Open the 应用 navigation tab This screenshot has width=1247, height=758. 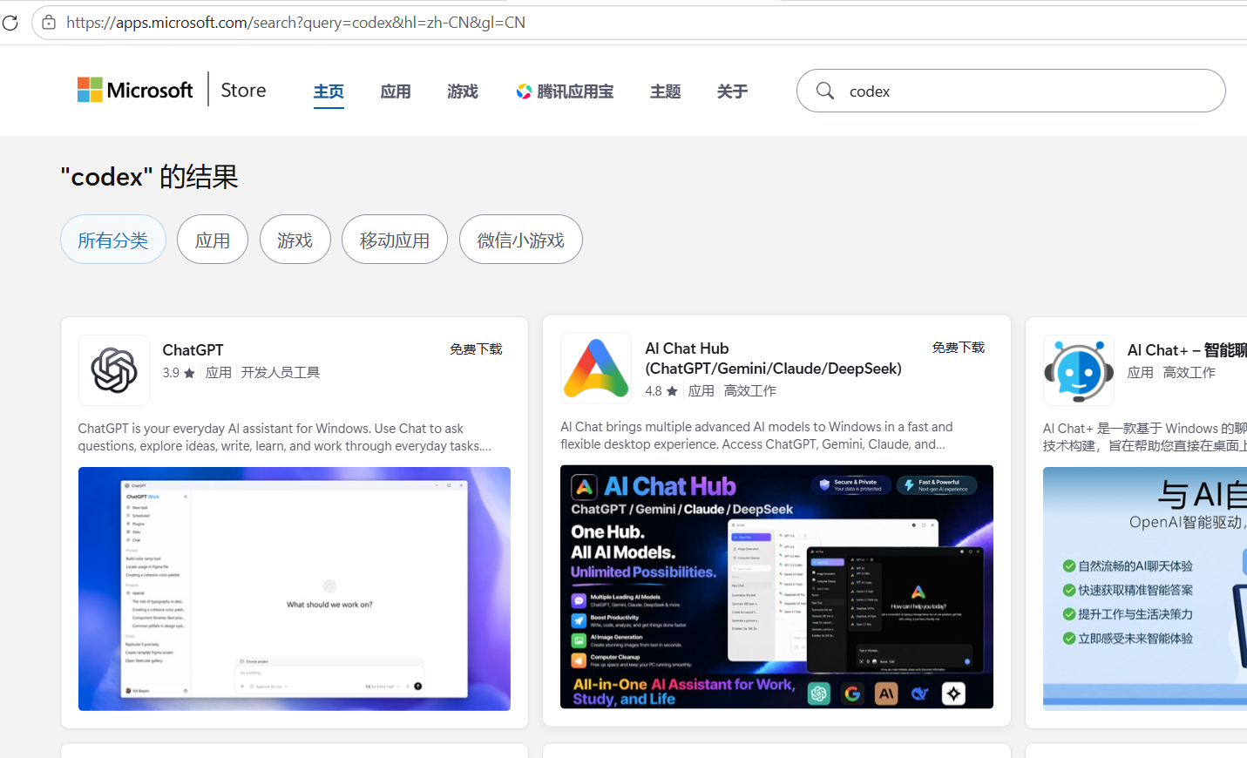(396, 91)
